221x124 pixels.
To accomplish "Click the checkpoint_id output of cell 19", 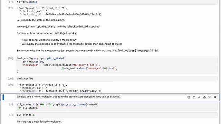I will [61, 91].
